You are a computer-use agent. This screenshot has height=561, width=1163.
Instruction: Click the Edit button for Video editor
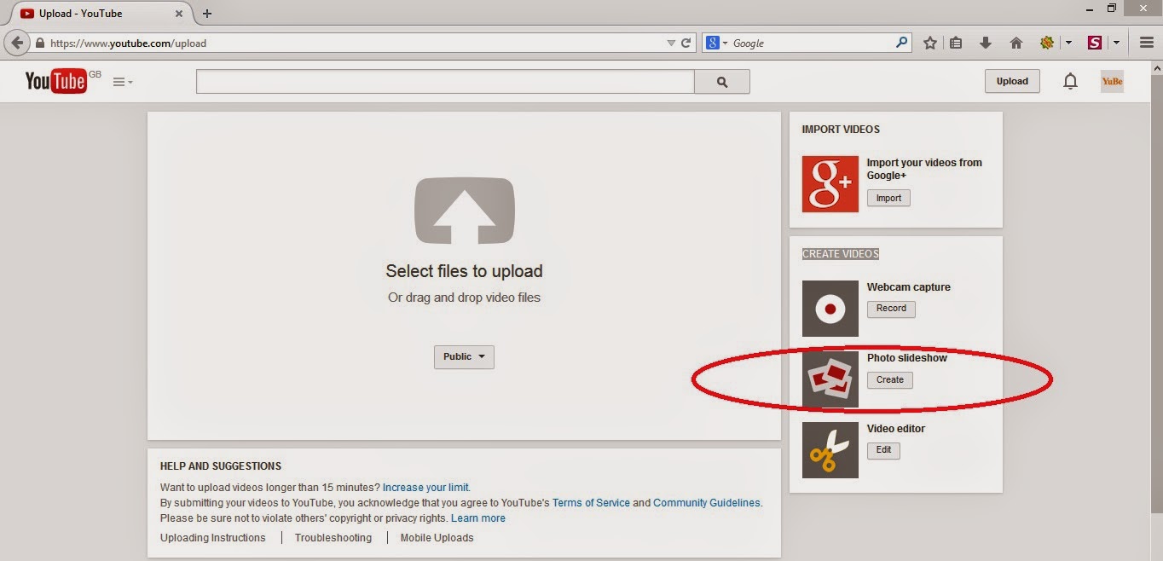point(883,450)
